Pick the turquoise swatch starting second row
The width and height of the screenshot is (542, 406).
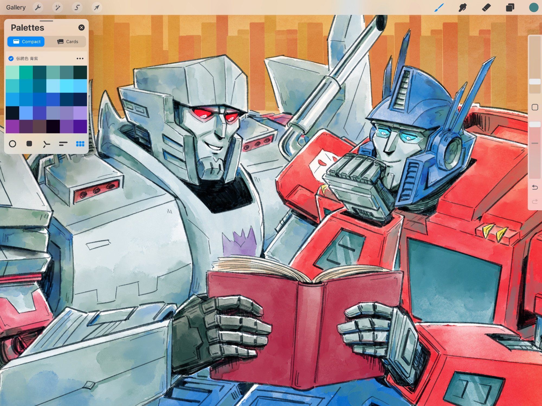tap(12, 86)
